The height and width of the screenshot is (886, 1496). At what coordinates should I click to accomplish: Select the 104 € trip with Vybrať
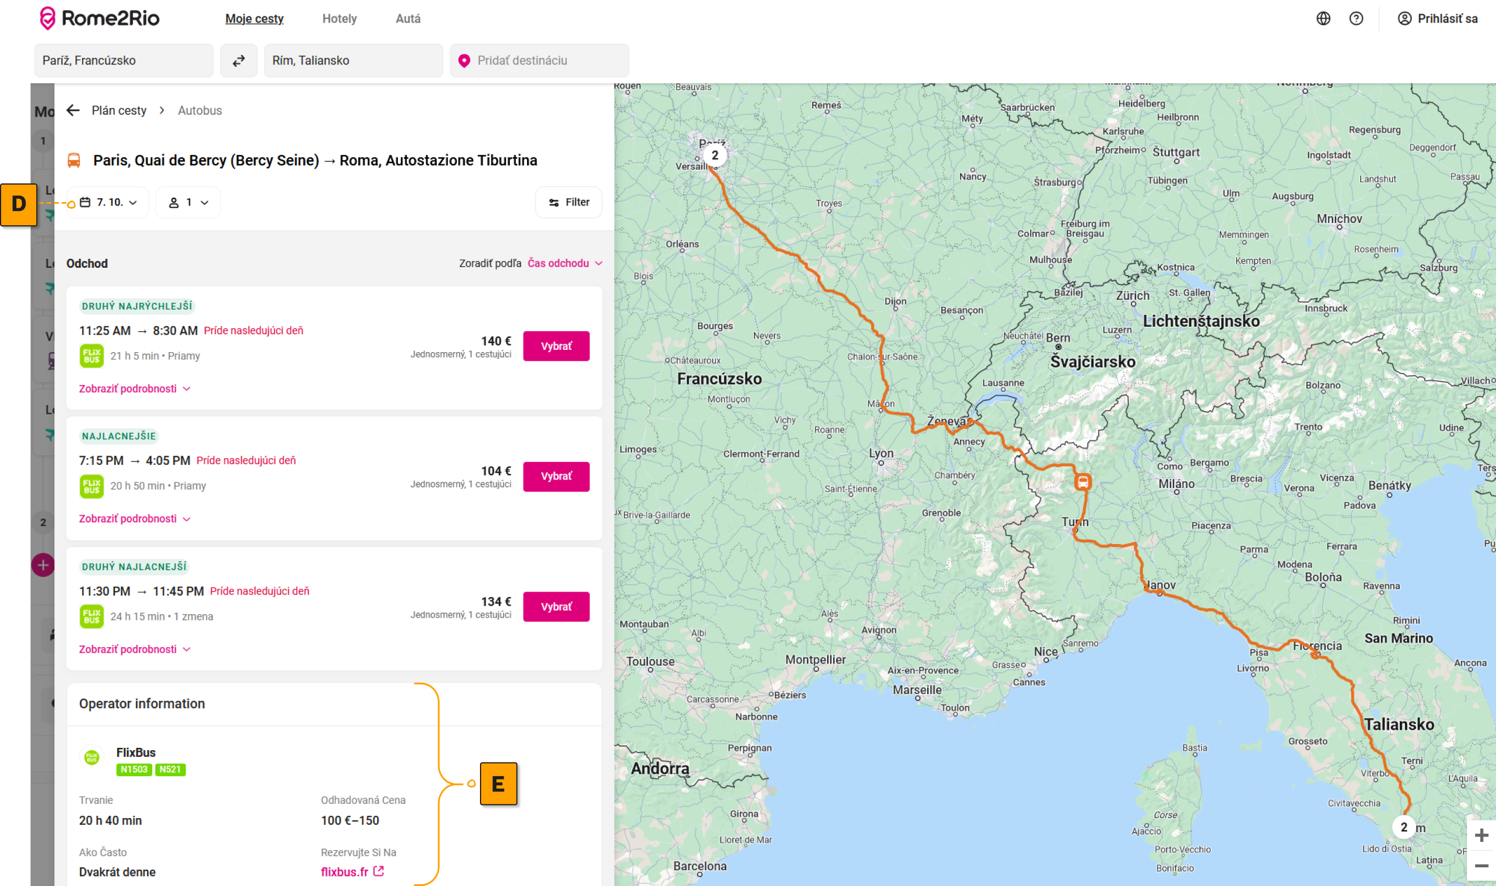coord(556,477)
